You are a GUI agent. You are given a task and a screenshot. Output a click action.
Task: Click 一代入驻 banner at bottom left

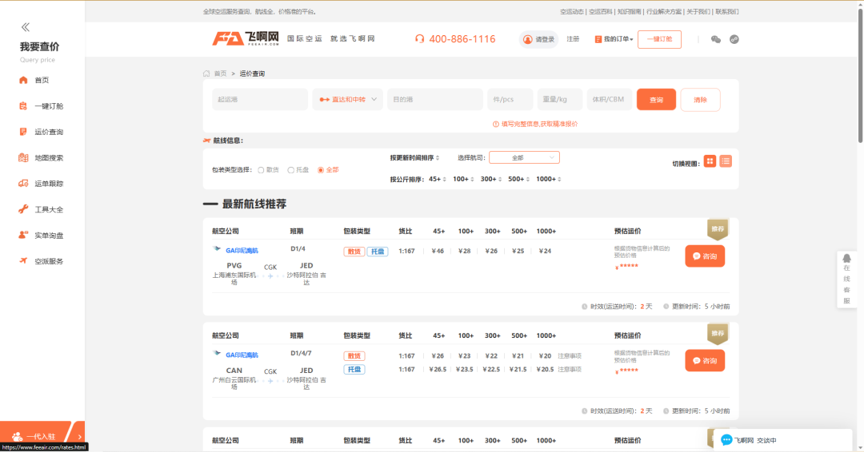tap(42, 436)
